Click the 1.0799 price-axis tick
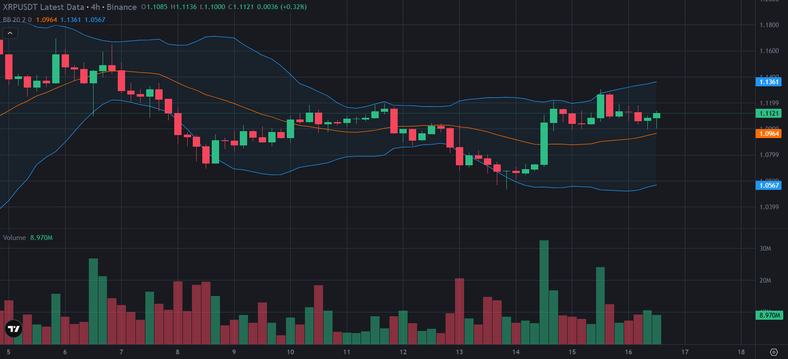This screenshot has width=788, height=359. [x=769, y=155]
